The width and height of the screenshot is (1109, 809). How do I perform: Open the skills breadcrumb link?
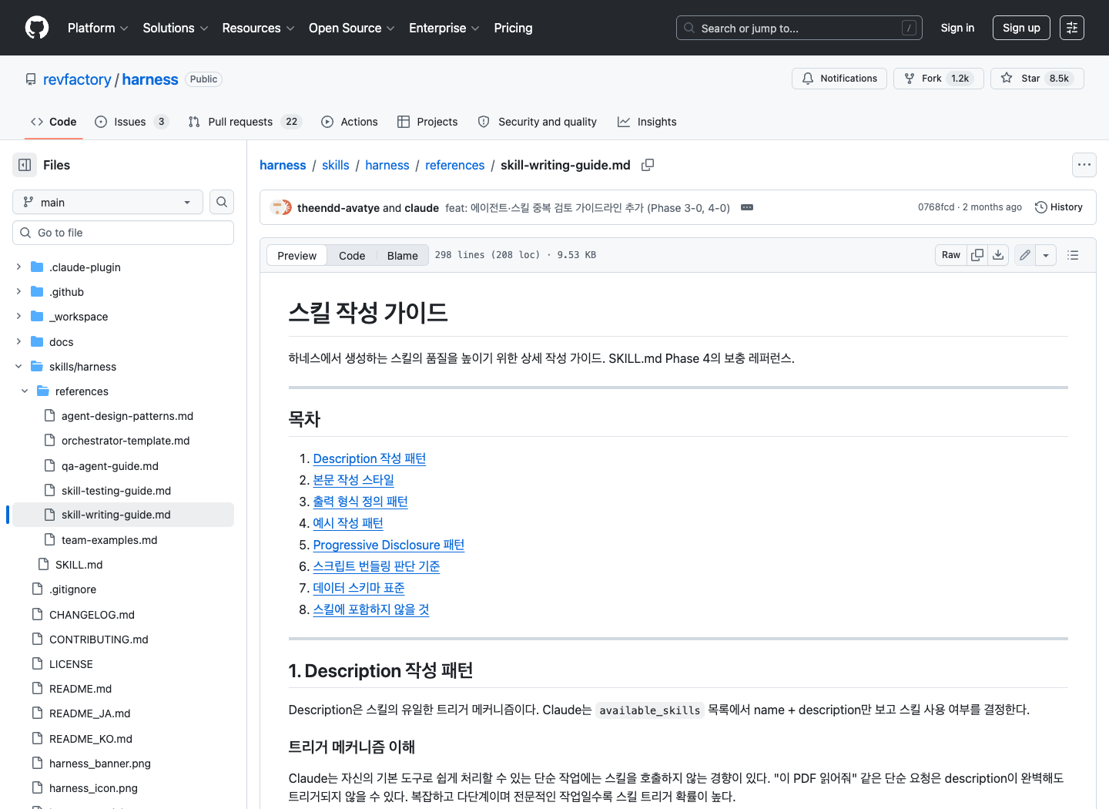pyautogui.click(x=335, y=165)
